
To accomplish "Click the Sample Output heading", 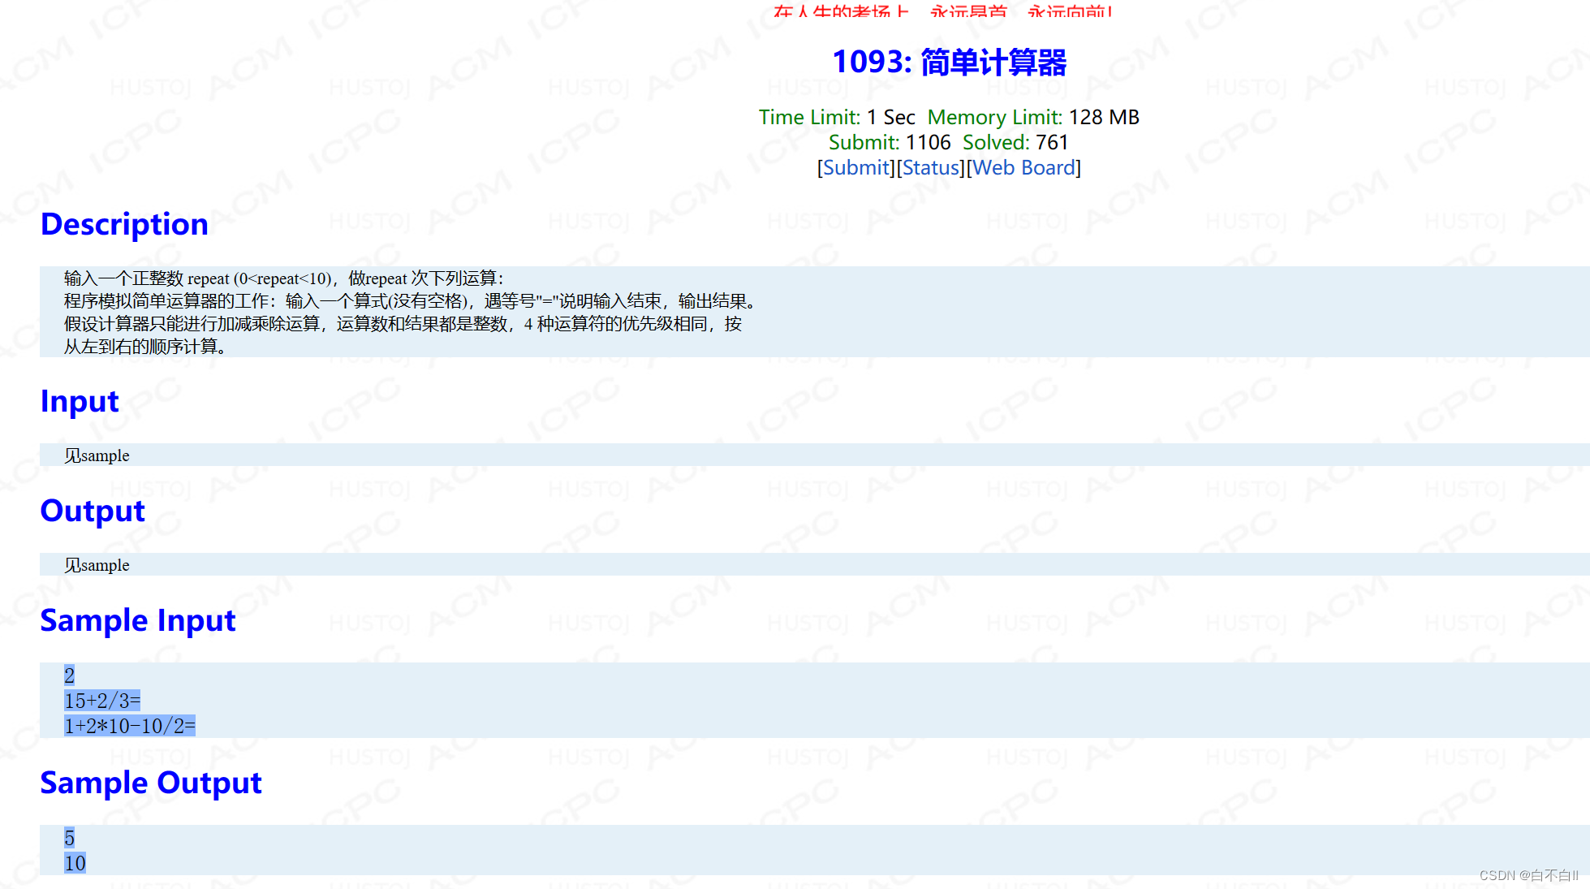I will tap(151, 783).
